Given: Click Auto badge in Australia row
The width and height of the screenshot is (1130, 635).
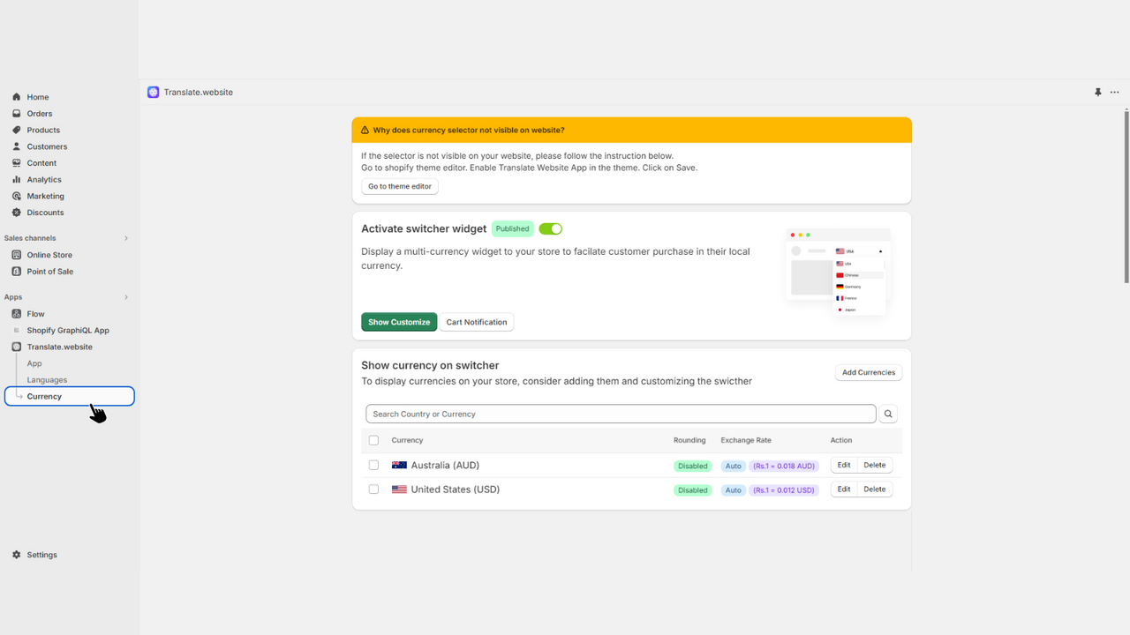Looking at the screenshot, I should coord(734,466).
